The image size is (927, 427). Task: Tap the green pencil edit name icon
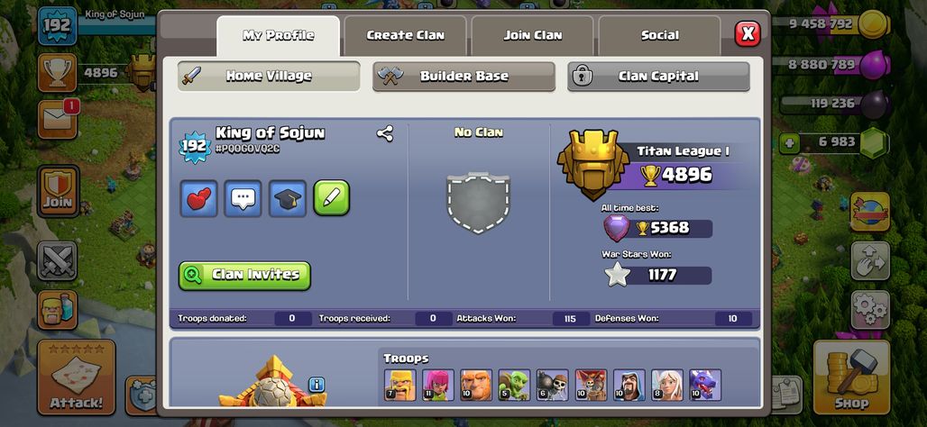(x=332, y=198)
